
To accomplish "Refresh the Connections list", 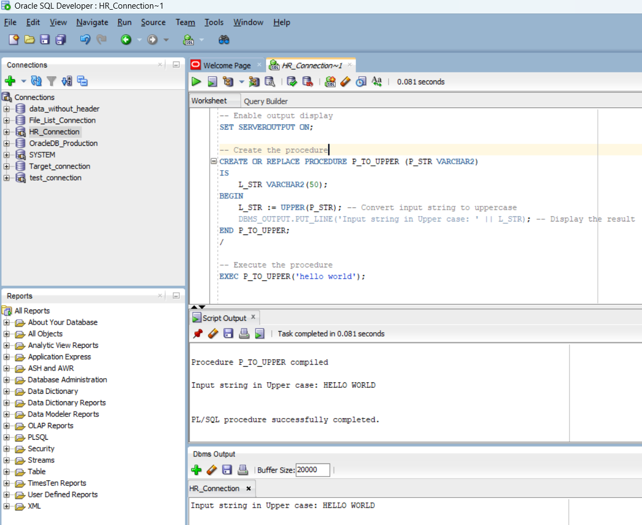I will (x=36, y=80).
